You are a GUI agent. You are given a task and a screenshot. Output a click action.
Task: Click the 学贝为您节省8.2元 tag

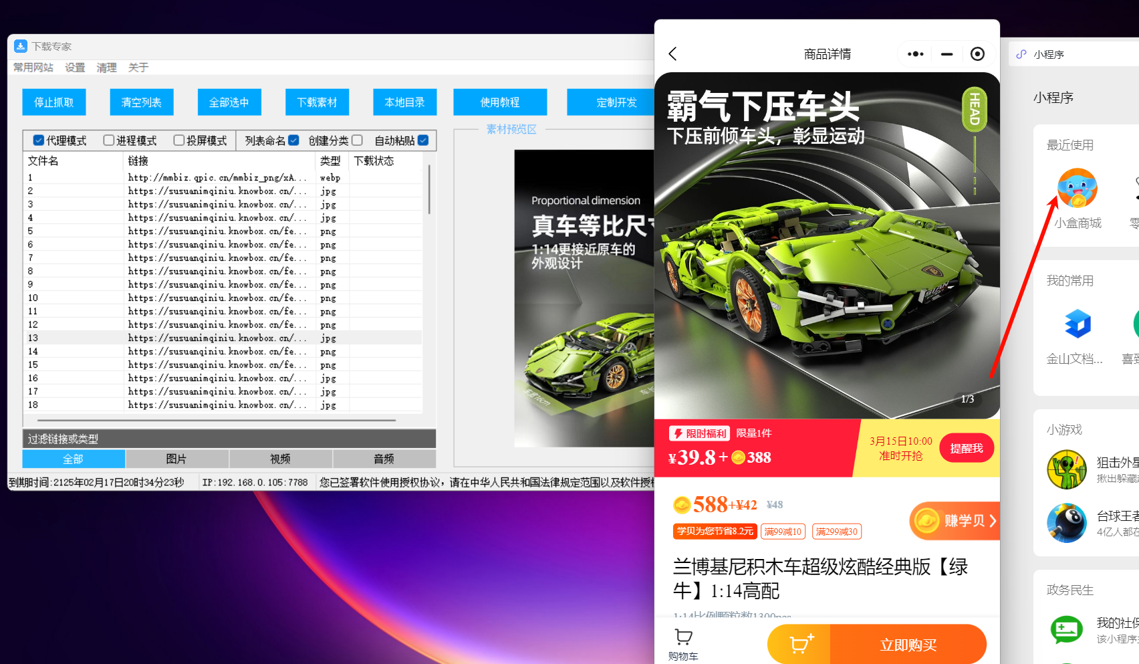point(715,532)
